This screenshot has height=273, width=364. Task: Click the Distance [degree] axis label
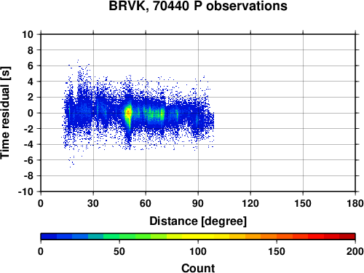click(198, 221)
